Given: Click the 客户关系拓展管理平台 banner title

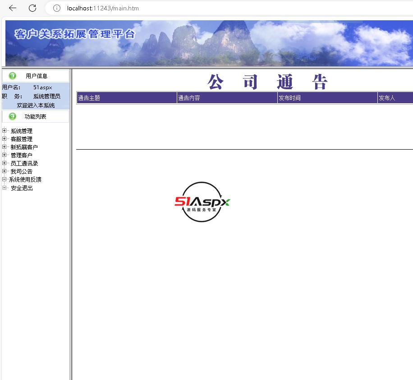Looking at the screenshot, I should tap(74, 34).
